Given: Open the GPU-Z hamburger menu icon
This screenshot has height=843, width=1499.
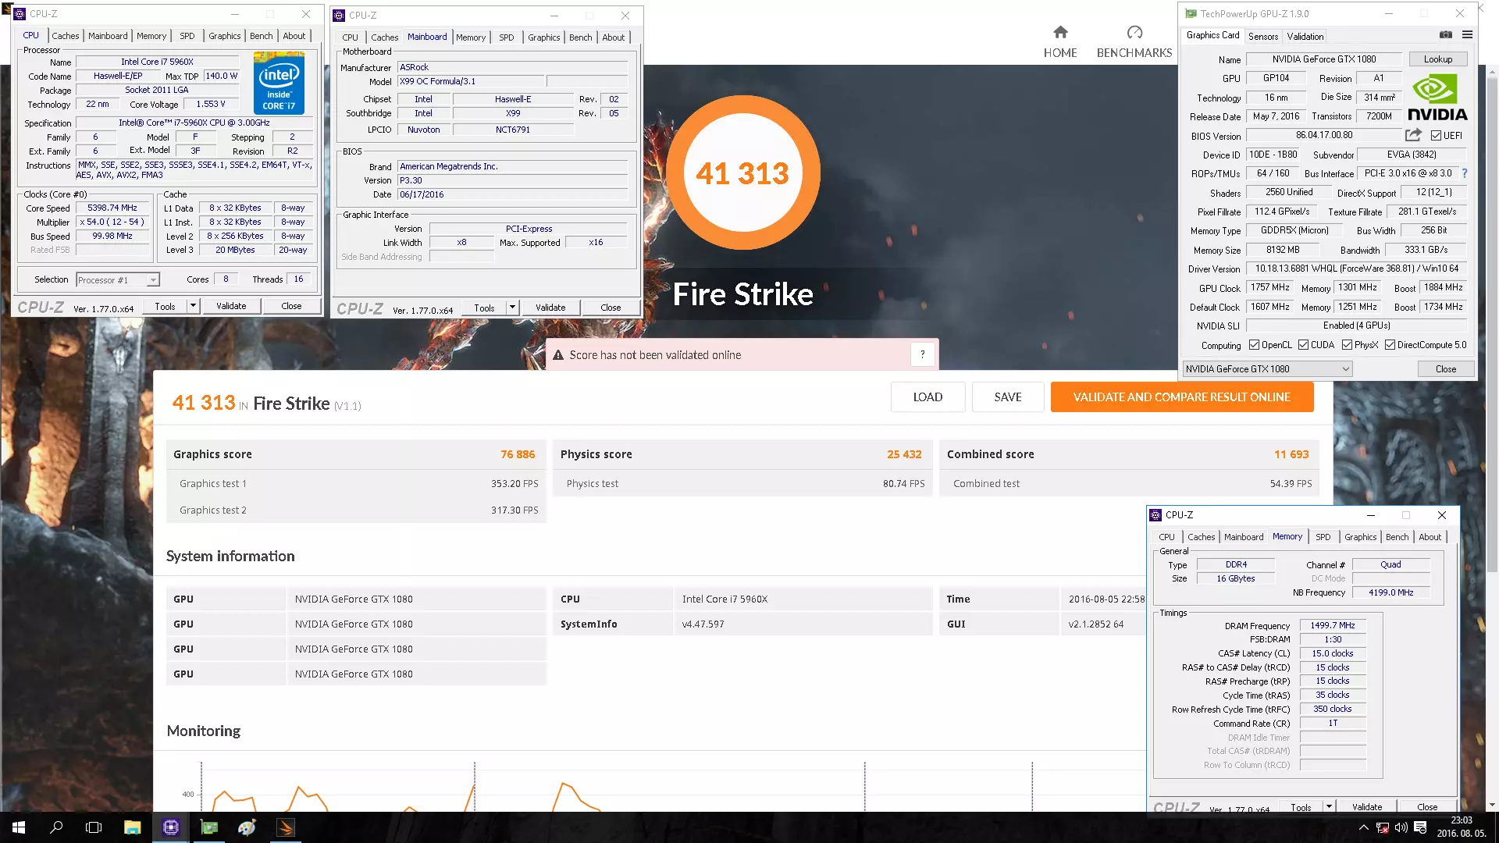Looking at the screenshot, I should coord(1467,35).
